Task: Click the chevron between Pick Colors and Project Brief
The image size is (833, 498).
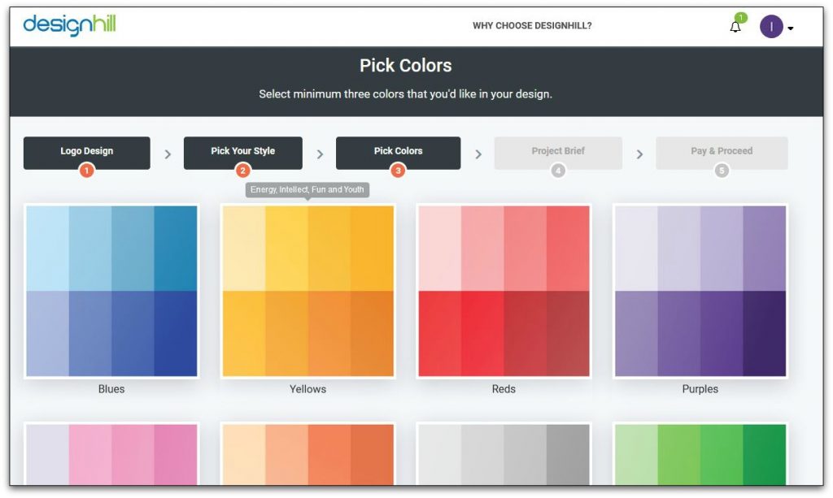Action: (x=478, y=153)
